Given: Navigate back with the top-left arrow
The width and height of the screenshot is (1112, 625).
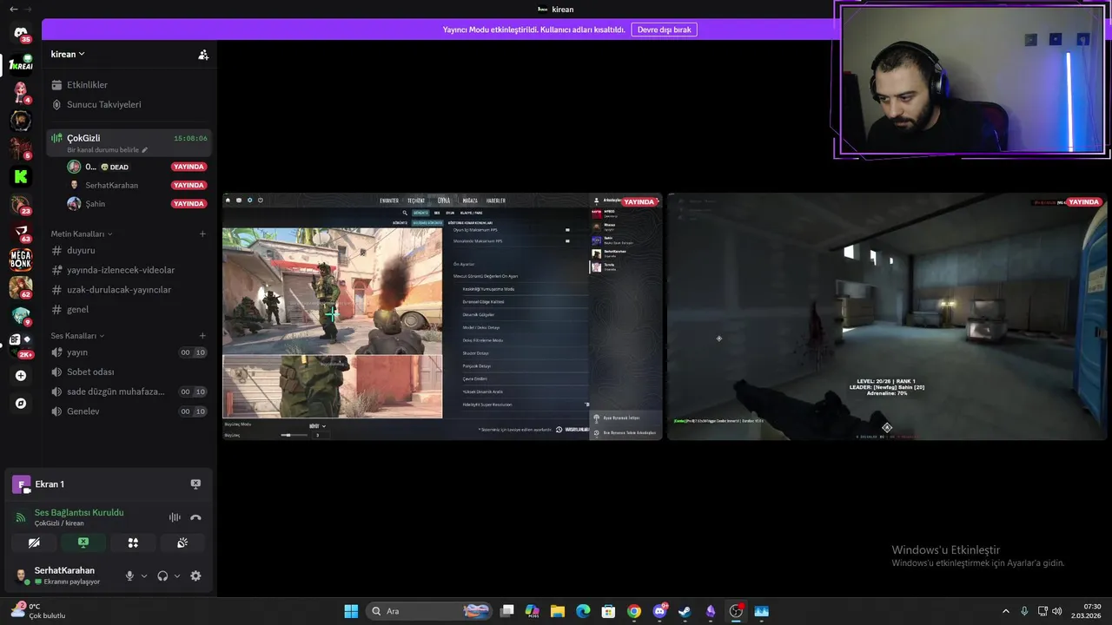Looking at the screenshot, I should tap(13, 9).
